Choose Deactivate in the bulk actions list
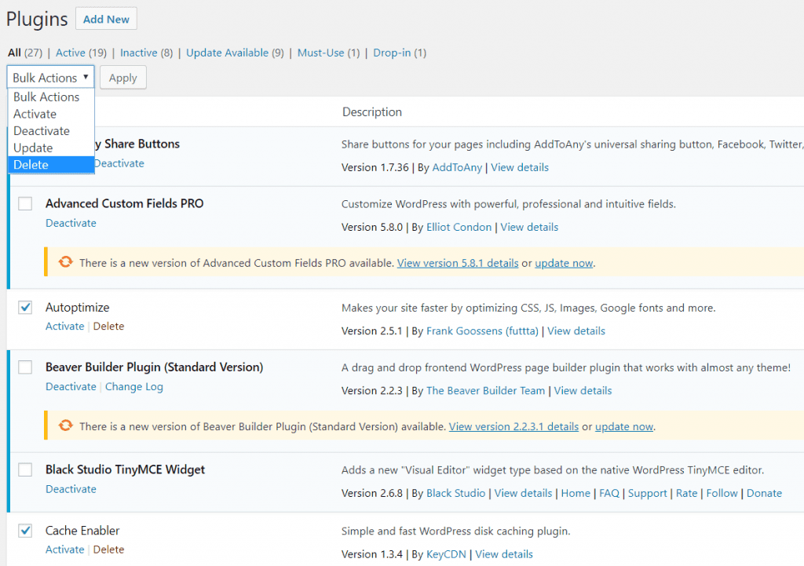Screen dimensions: 804x566 (x=51, y=131)
